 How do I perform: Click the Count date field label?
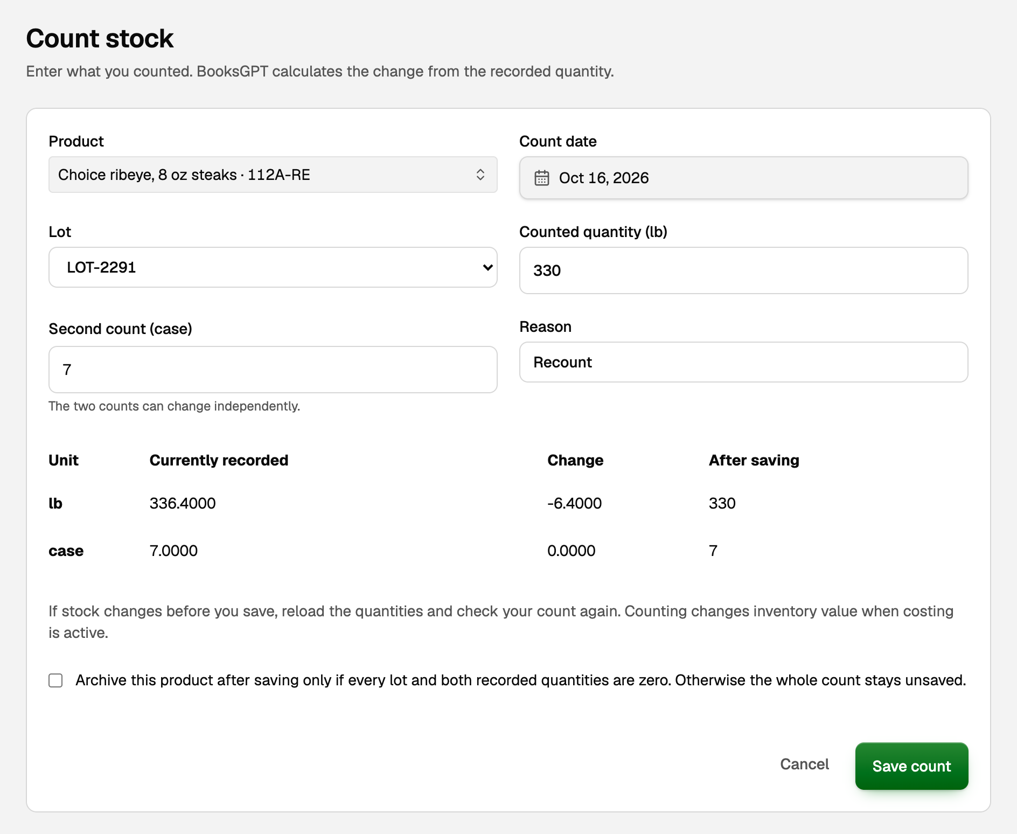[x=558, y=141]
